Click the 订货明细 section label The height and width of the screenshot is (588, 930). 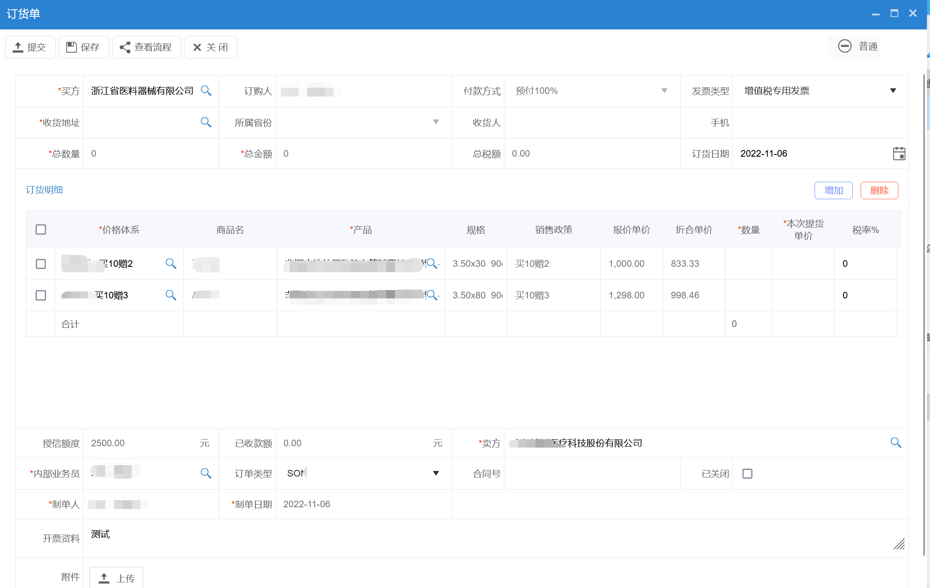click(44, 190)
